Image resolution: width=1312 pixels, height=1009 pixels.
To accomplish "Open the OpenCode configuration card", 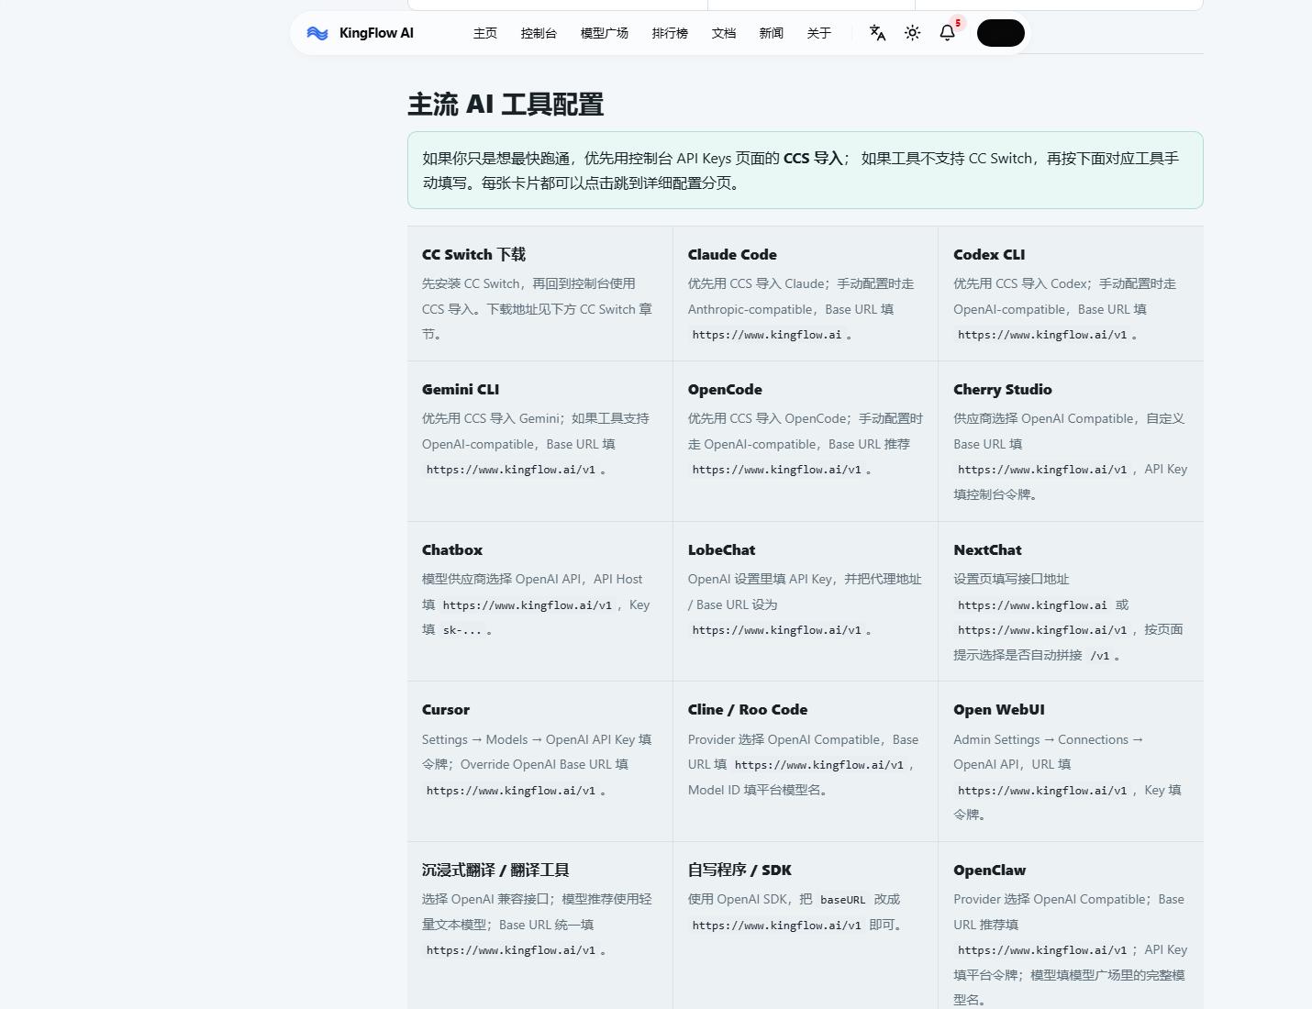I will tap(806, 441).
